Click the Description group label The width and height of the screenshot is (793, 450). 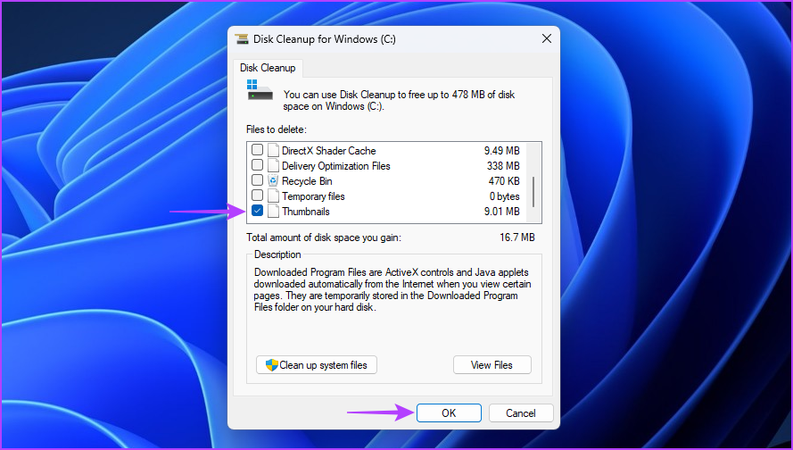click(277, 254)
